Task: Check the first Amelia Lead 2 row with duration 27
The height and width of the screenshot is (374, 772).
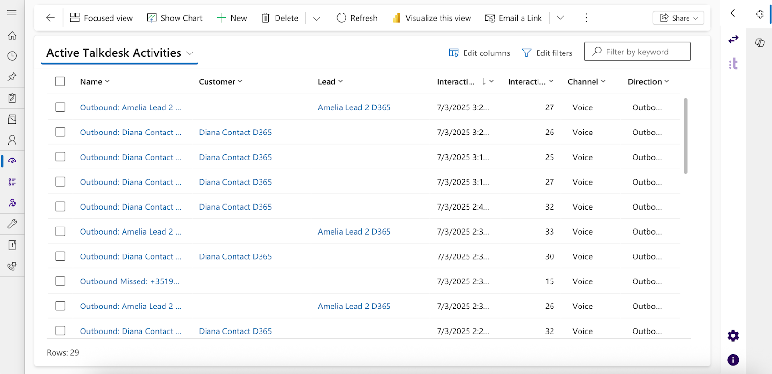Action: pos(60,107)
